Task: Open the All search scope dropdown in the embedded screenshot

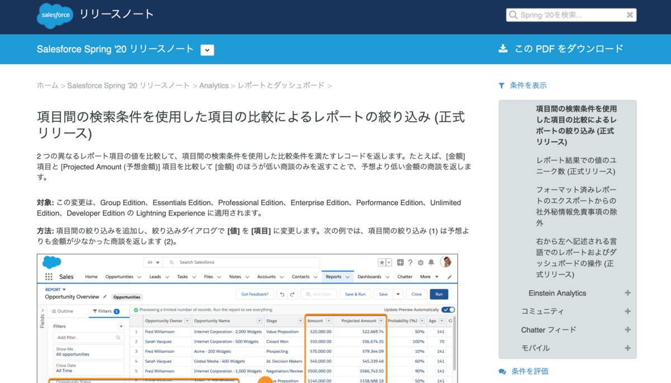Action: (153, 262)
